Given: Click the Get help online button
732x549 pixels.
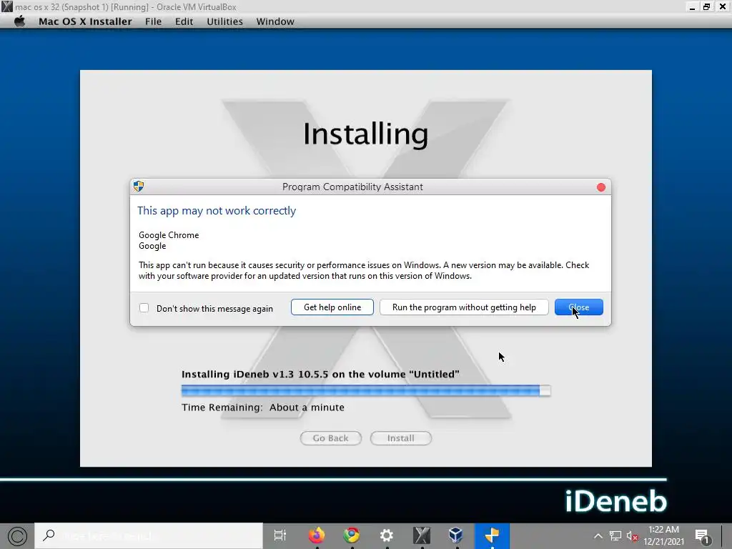Looking at the screenshot, I should tap(332, 307).
